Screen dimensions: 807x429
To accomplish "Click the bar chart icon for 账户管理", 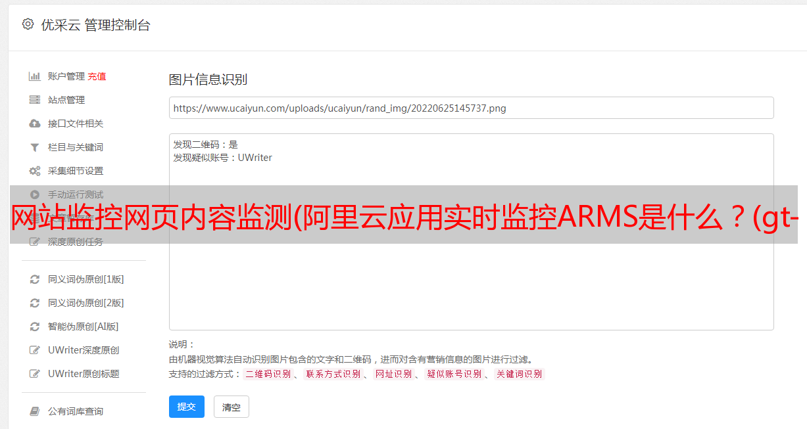I will coord(35,76).
